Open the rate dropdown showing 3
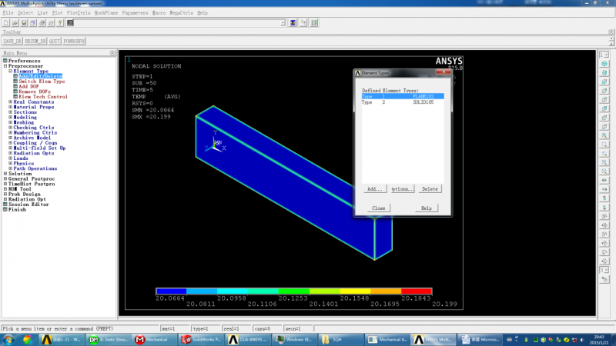 [604, 271]
